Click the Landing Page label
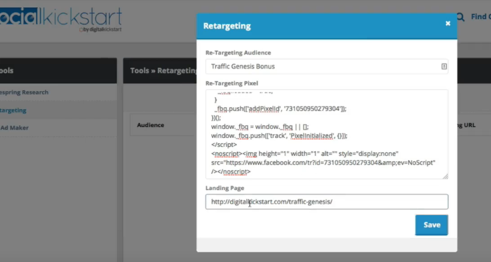Viewport: 491px width, 262px height. 225,188
